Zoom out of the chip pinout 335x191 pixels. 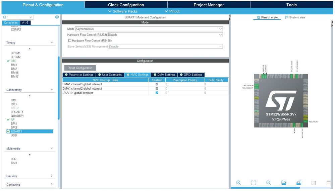point(269,183)
